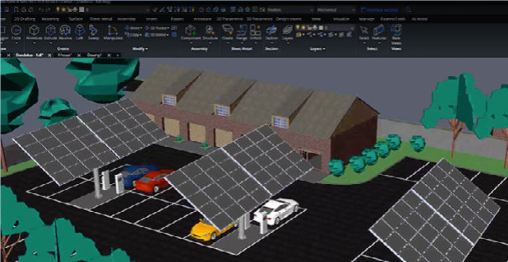Toggle the bulb icon in Layers ribbon panel
Screen dimensions: 508x262
(298, 28)
